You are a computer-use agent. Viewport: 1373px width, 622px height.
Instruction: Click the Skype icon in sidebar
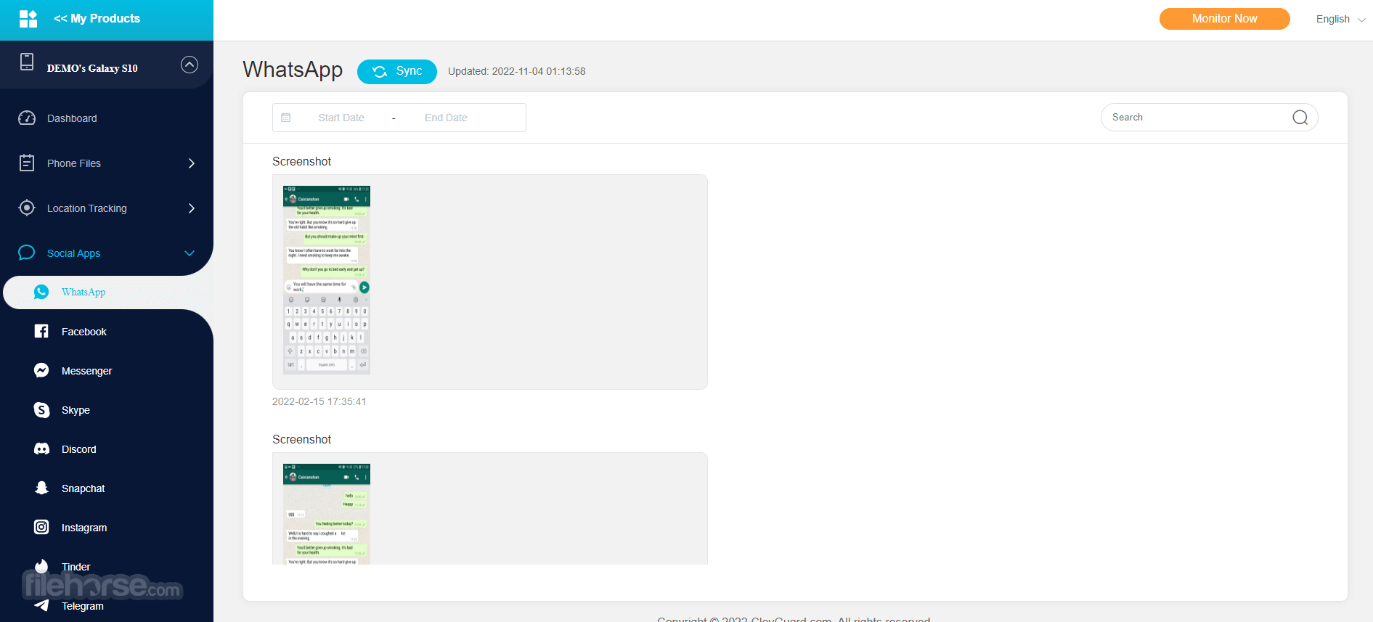tap(41, 410)
